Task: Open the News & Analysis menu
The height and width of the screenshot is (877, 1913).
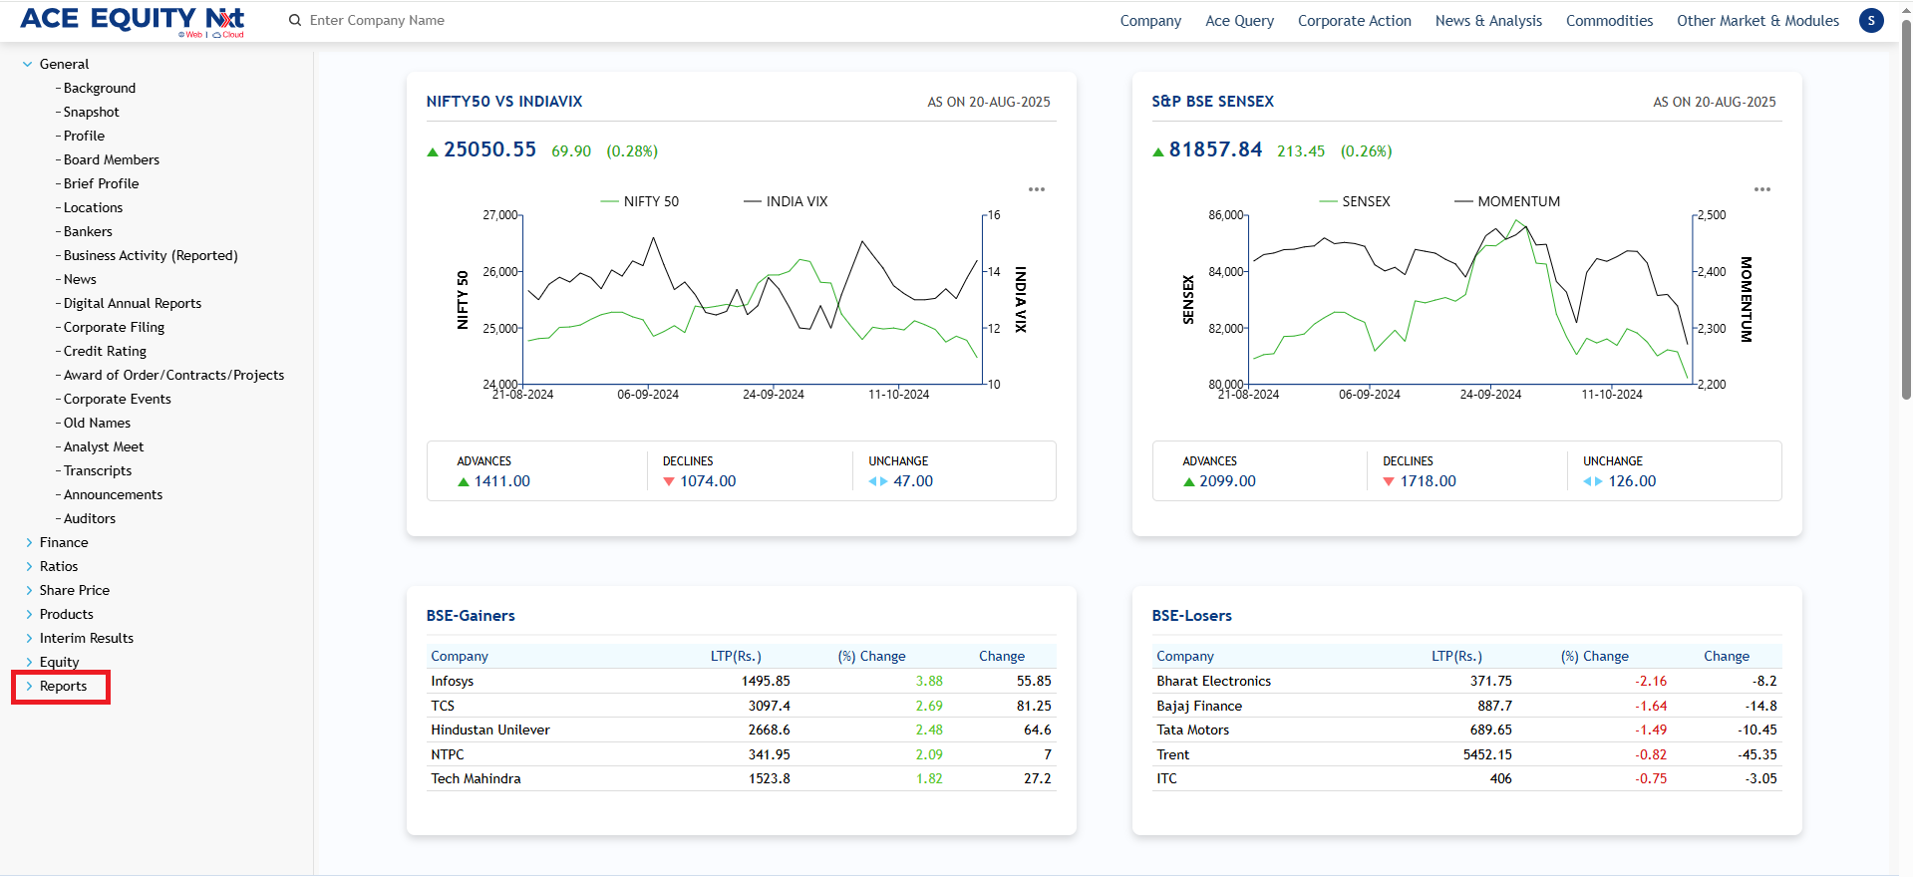Action: (1487, 20)
